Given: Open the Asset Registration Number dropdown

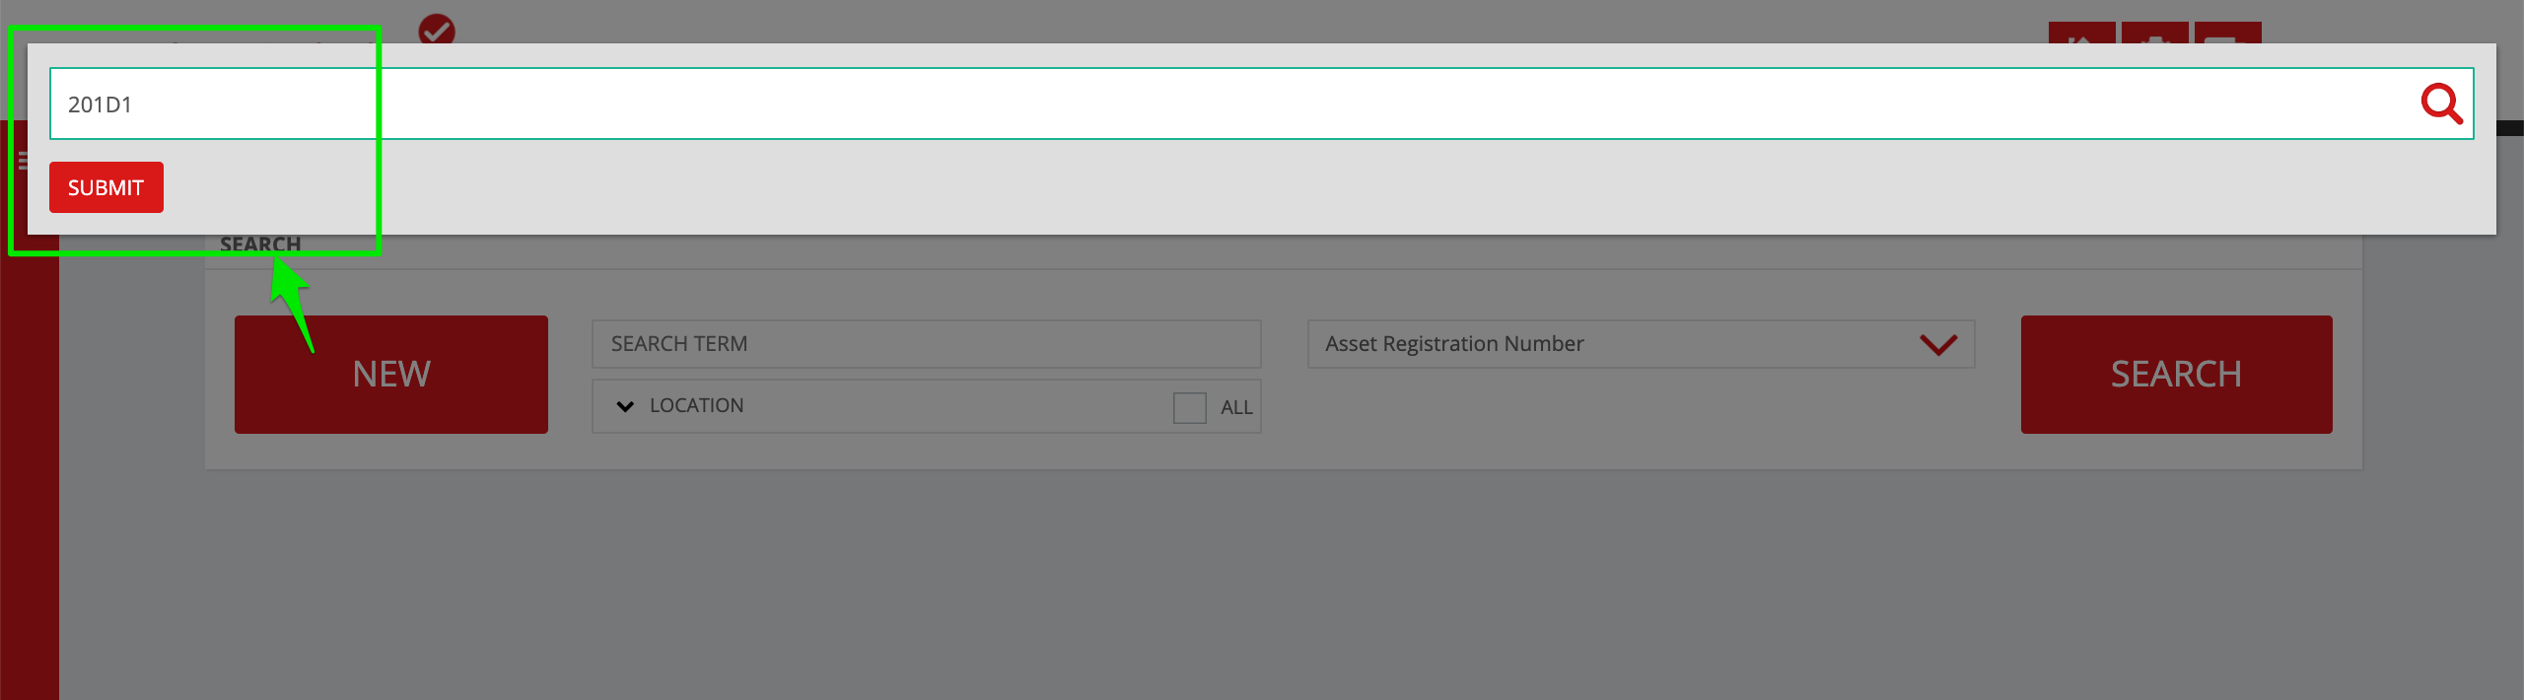Looking at the screenshot, I should coord(1641,344).
